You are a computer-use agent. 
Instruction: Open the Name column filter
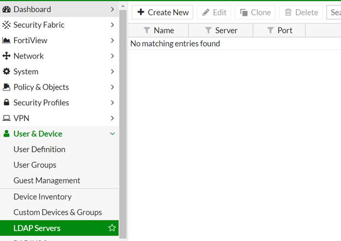(x=146, y=31)
